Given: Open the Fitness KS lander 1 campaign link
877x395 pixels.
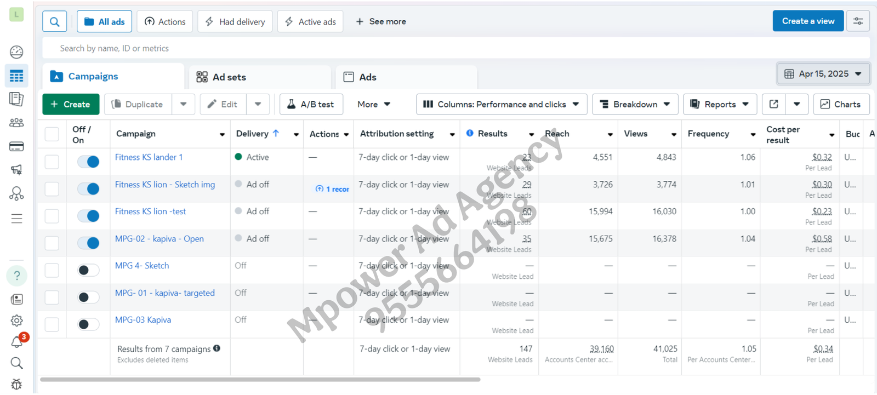Looking at the screenshot, I should click(x=149, y=157).
